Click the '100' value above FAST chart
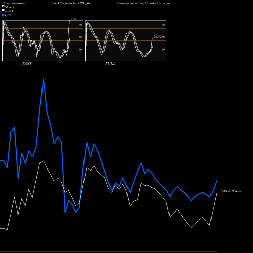253x253 pixels. click(x=74, y=19)
